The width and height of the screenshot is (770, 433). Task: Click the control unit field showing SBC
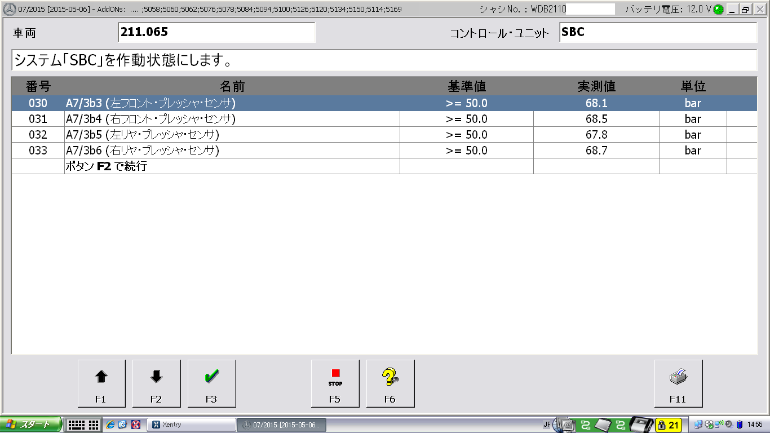click(657, 33)
